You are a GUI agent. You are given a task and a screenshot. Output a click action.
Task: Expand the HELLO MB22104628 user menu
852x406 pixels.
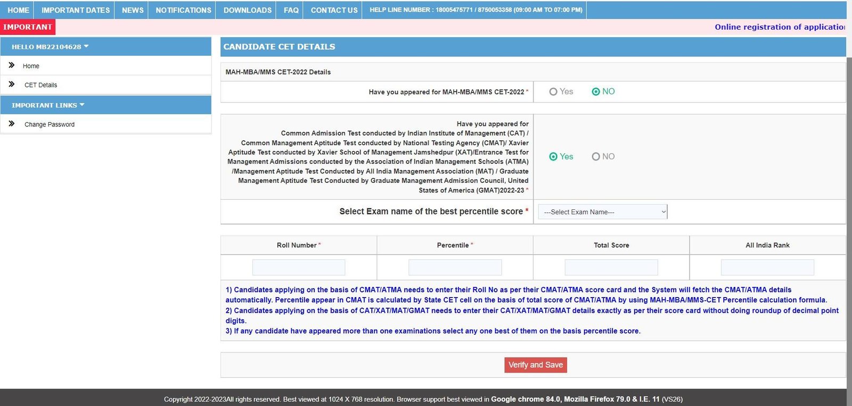pos(50,47)
